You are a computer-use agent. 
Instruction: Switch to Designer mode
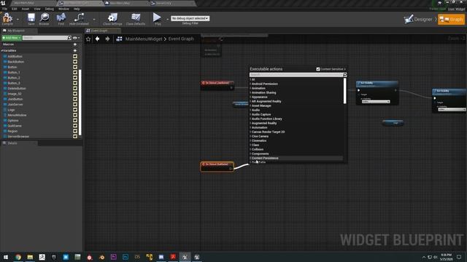[x=418, y=20]
